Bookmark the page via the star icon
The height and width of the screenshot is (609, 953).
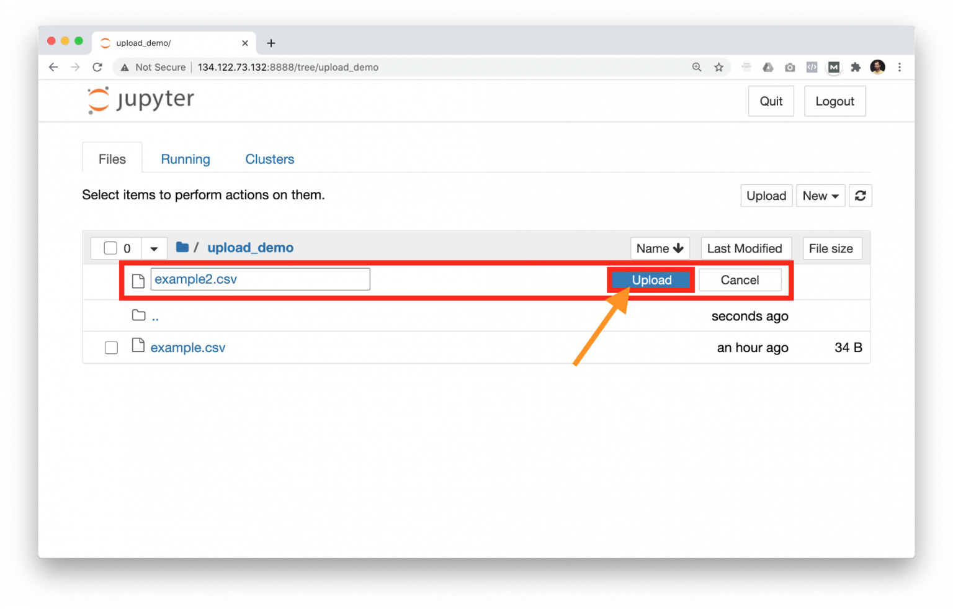(719, 67)
